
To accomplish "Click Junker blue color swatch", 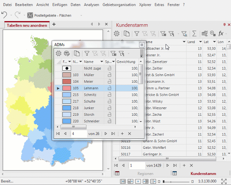I will [x=67, y=108].
